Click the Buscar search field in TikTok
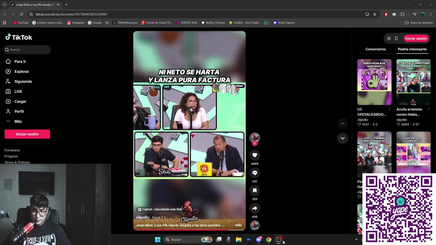 coord(27,50)
